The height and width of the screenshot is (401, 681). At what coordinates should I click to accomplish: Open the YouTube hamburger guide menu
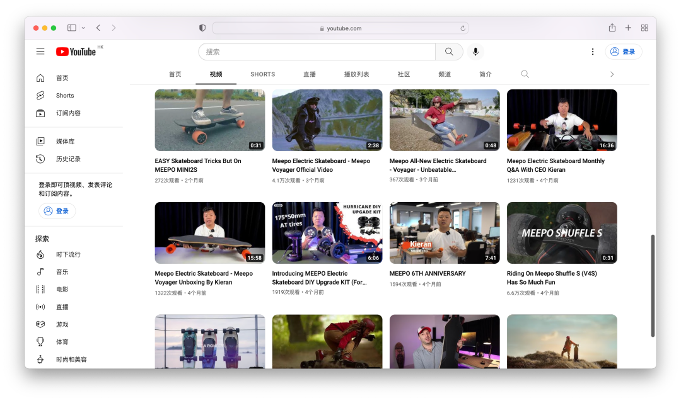click(40, 52)
